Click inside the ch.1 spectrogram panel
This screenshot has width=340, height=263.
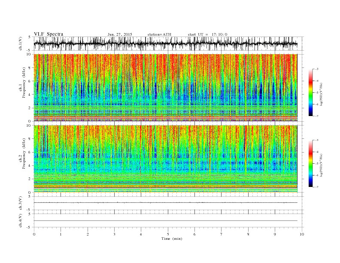[165, 88]
